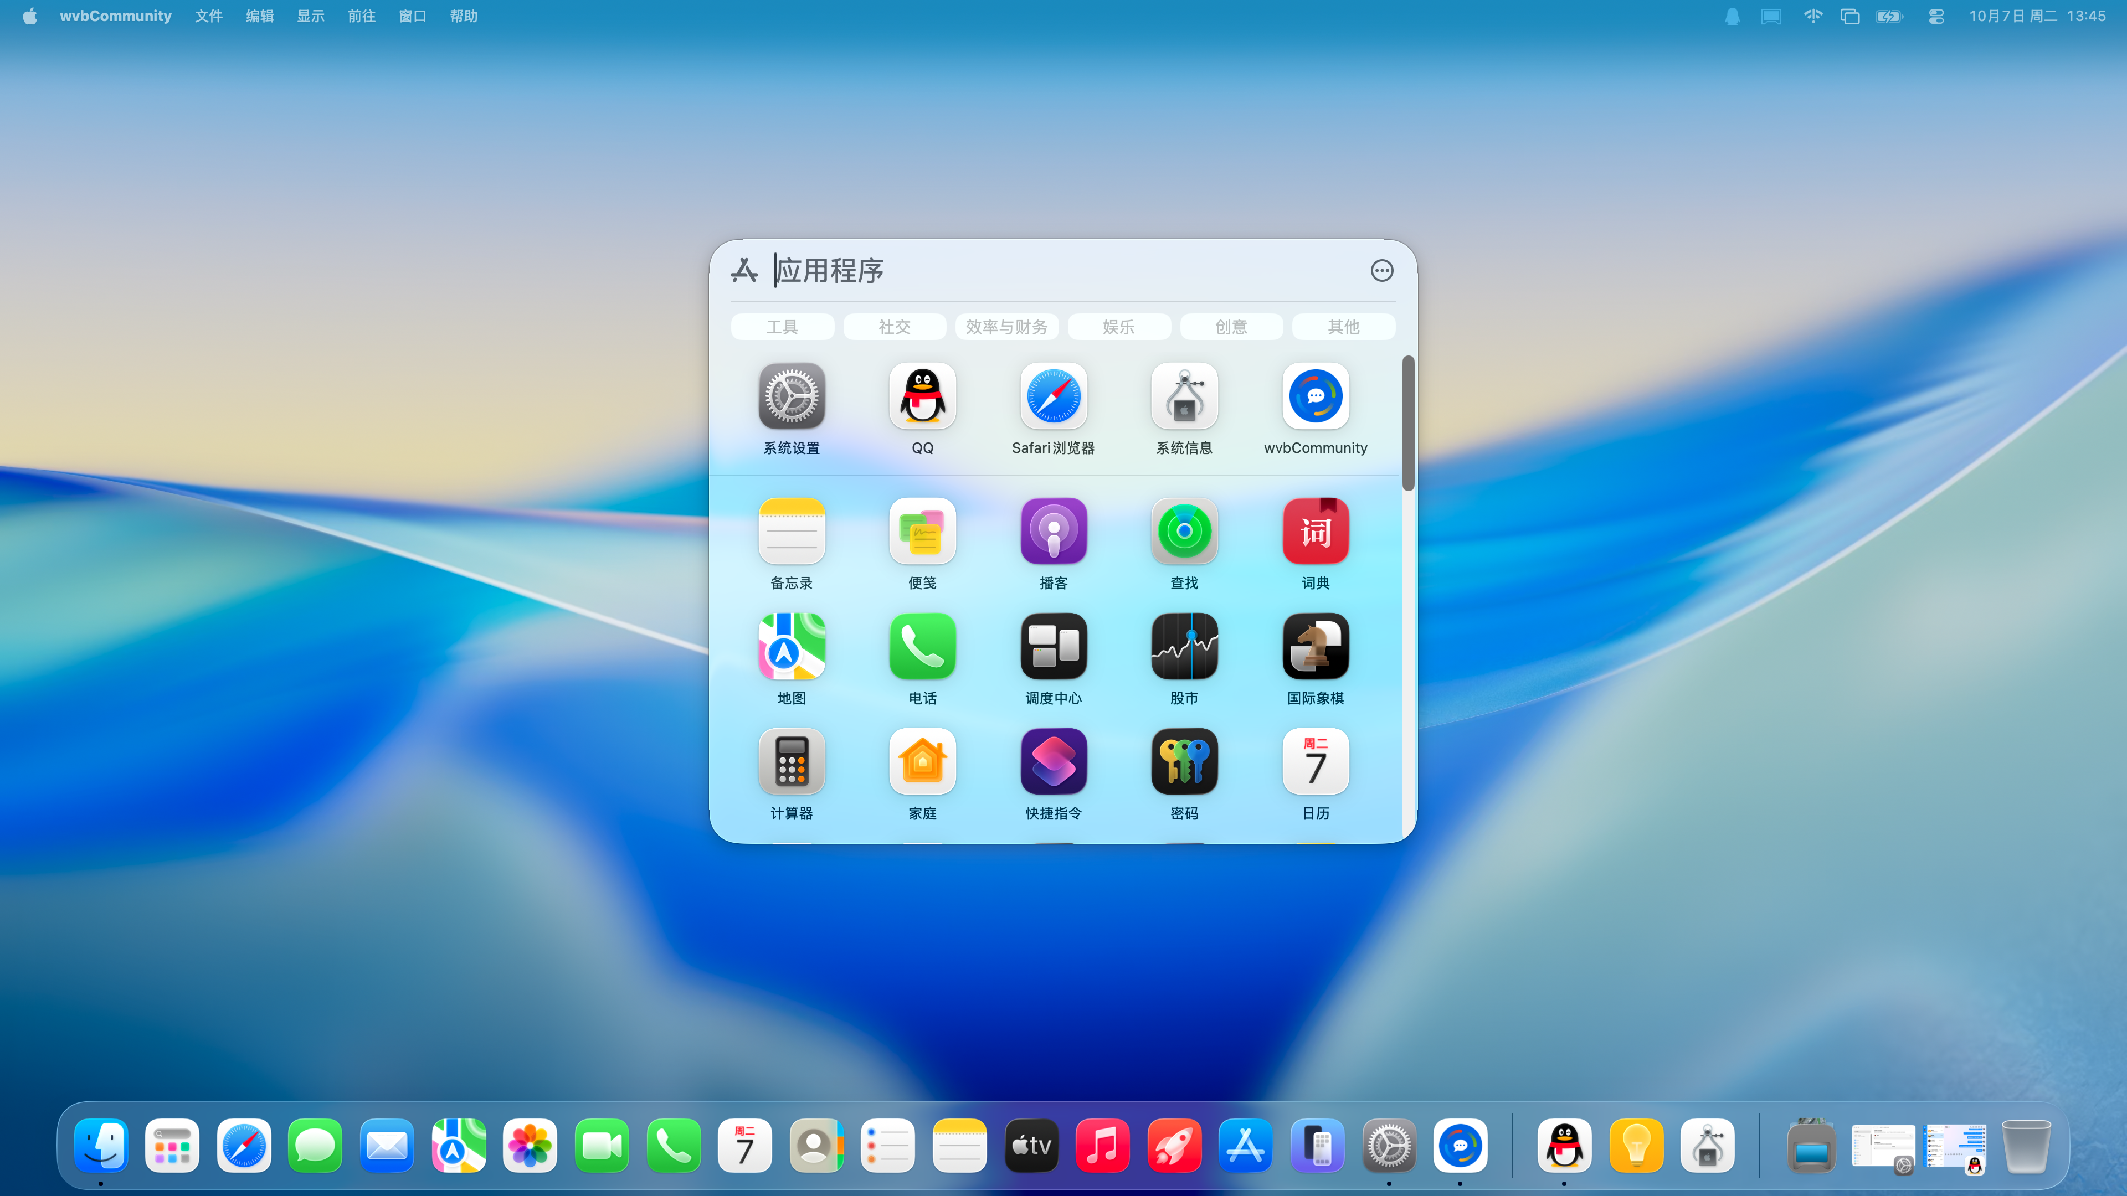Open the 文件 menu
This screenshot has height=1196, width=2127.
coord(208,17)
